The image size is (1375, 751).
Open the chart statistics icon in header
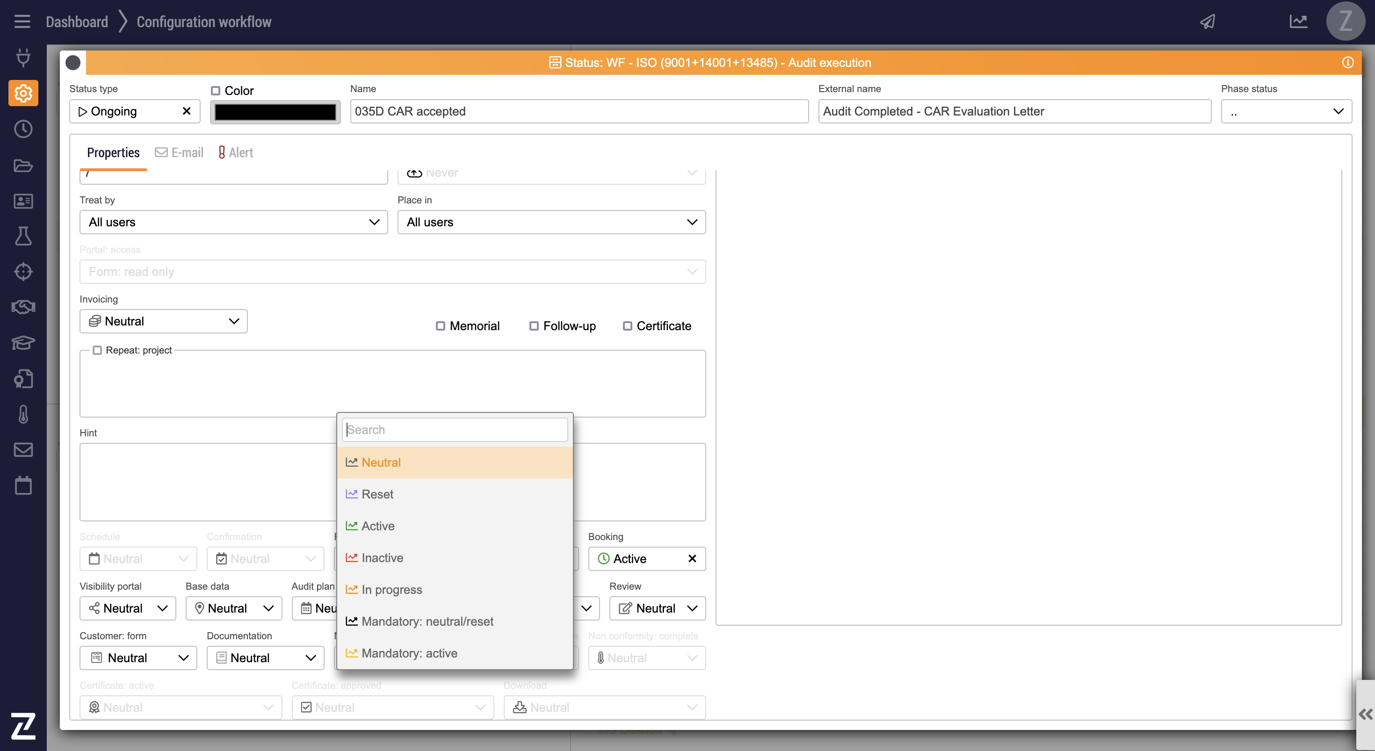pyautogui.click(x=1298, y=22)
